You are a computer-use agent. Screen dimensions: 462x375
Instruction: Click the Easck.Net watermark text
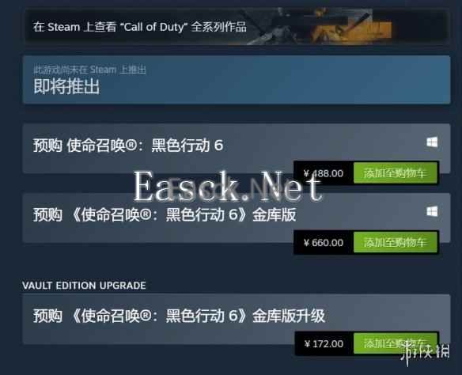(228, 187)
